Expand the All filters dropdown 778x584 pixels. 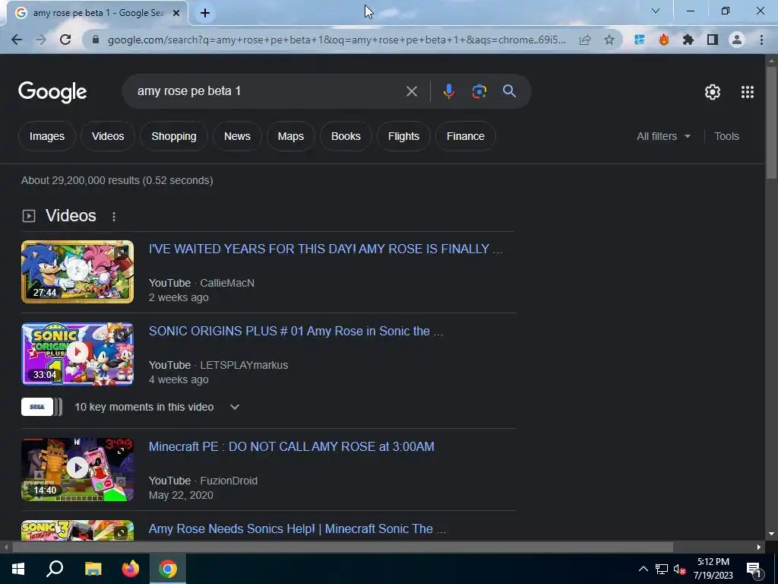(x=663, y=136)
